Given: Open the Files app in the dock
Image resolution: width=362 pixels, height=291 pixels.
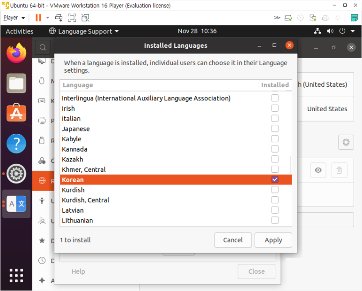Looking at the screenshot, I should click(16, 83).
